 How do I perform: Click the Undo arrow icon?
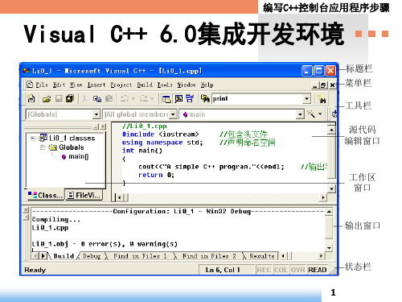point(125,98)
